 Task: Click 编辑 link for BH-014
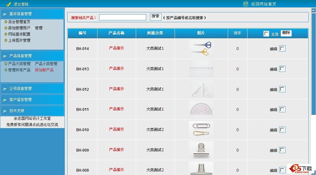273,49
